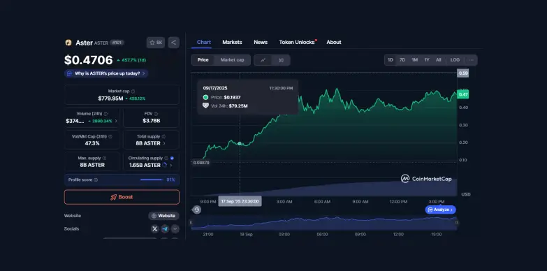Set chart range to 1M
The image size is (547, 271).
(x=414, y=60)
